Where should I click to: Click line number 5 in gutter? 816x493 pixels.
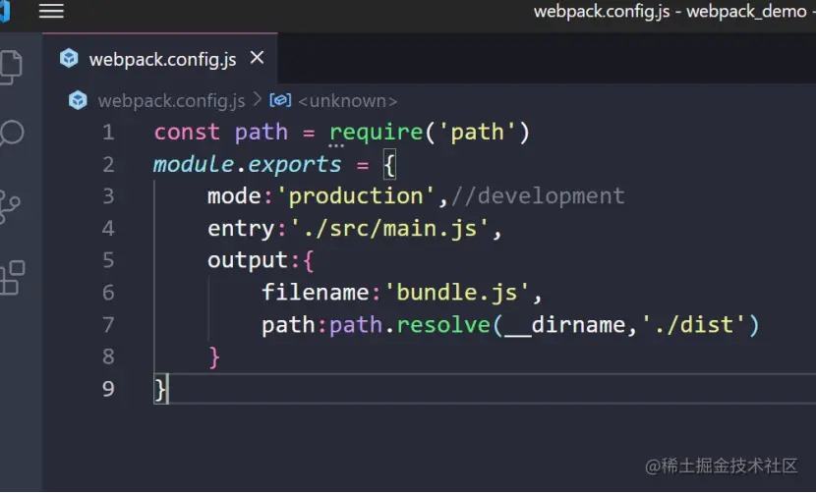click(108, 260)
